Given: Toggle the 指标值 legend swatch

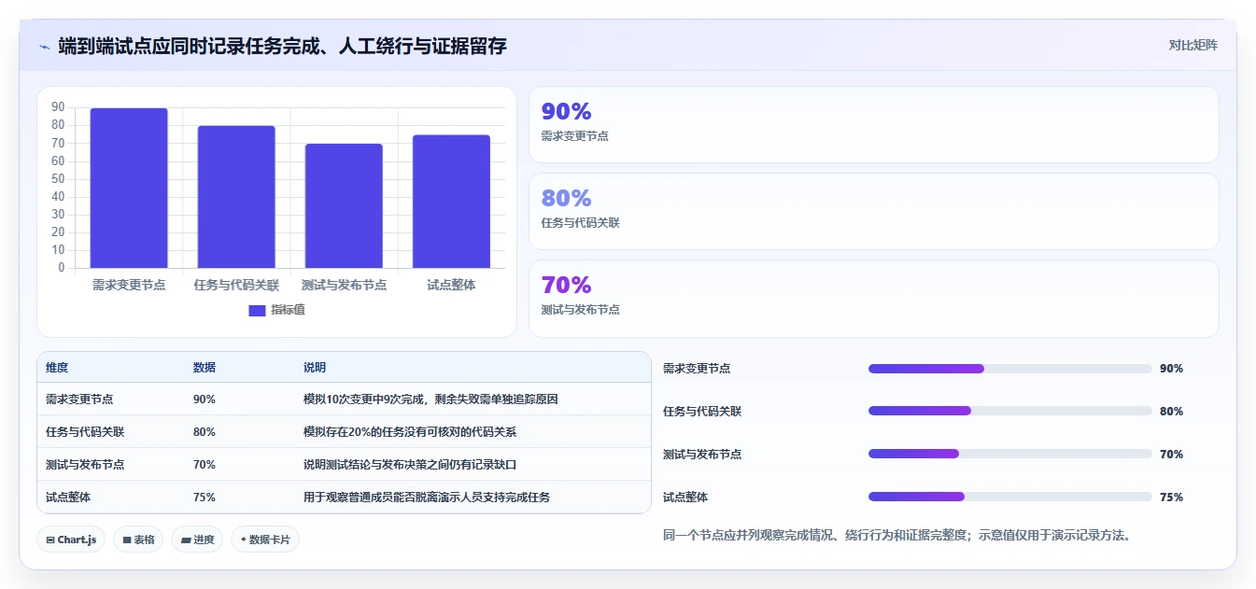Looking at the screenshot, I should 257,310.
